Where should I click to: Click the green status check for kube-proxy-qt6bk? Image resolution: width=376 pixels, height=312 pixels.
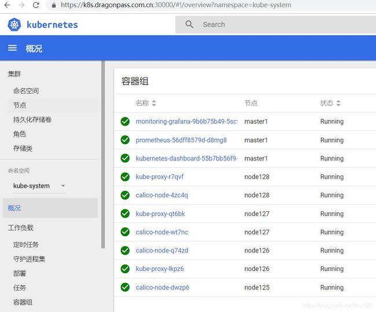(x=125, y=214)
